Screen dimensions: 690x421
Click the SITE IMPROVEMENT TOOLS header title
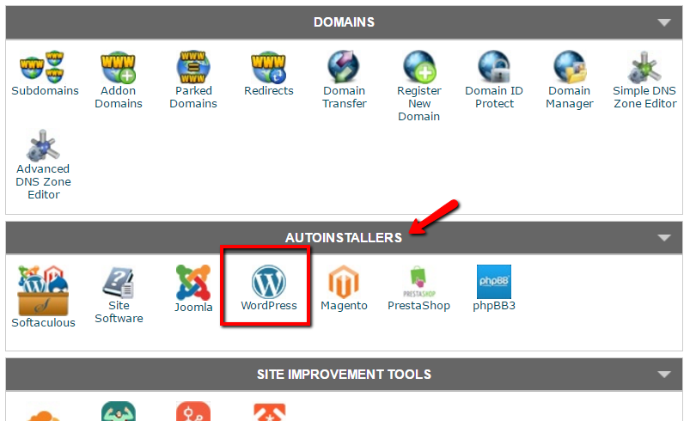pos(344,375)
